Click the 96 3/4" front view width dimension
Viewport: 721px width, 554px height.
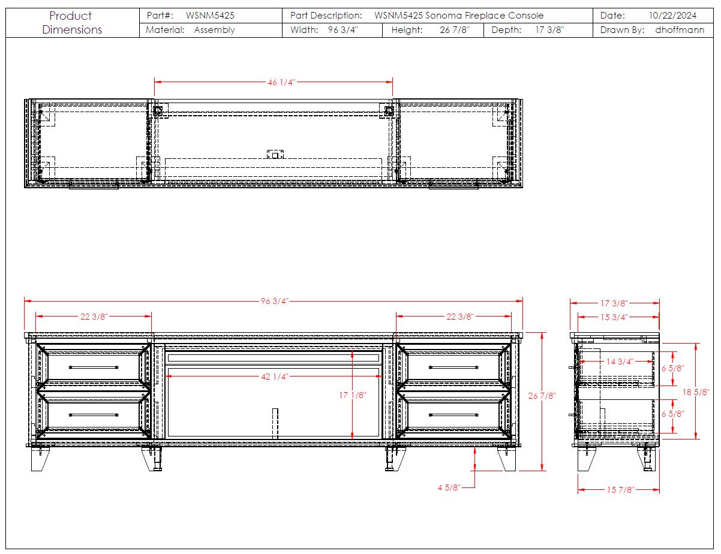[274, 301]
